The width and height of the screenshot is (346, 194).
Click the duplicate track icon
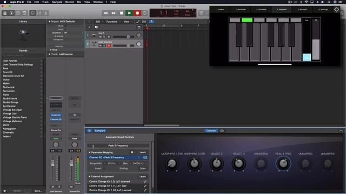pos(96,27)
